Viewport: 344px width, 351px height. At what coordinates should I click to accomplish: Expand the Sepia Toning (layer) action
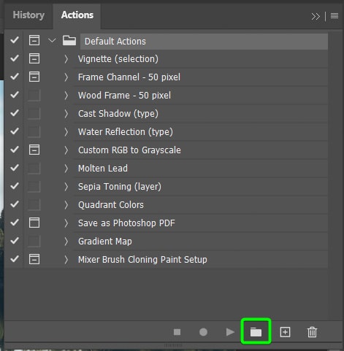point(66,187)
